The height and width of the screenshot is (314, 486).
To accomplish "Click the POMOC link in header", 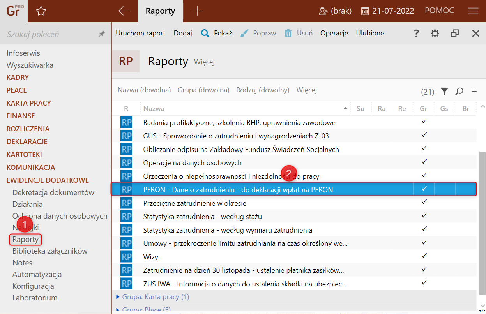I will (x=439, y=11).
